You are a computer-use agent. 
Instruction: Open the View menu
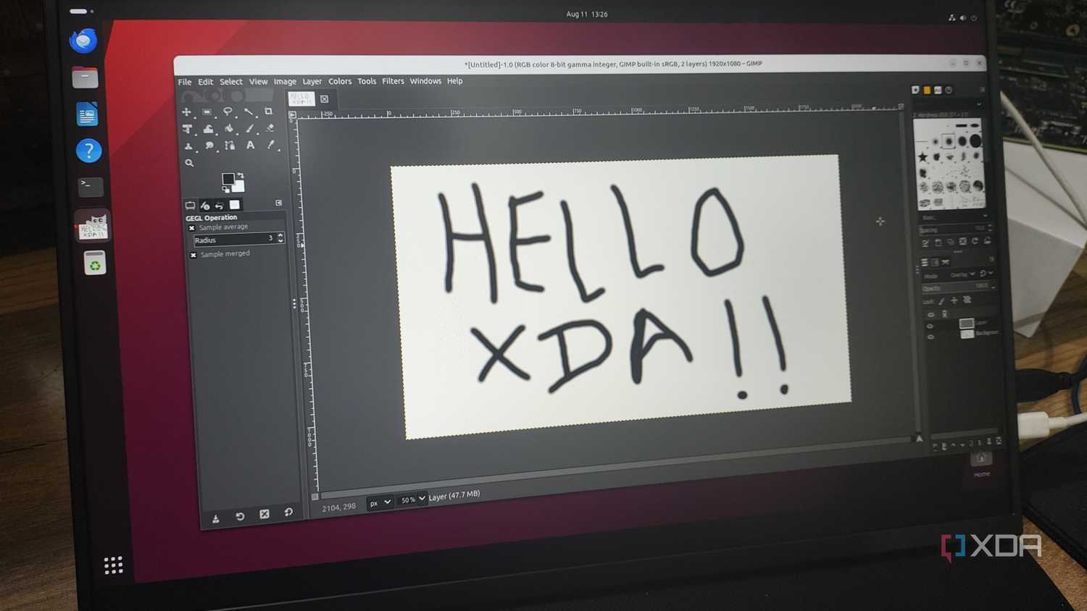tap(259, 82)
